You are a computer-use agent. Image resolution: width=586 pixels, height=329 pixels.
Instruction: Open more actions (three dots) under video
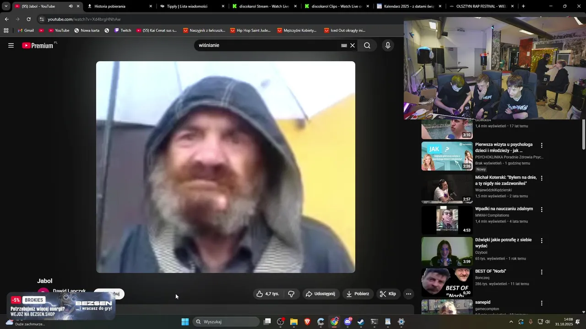pos(409,294)
